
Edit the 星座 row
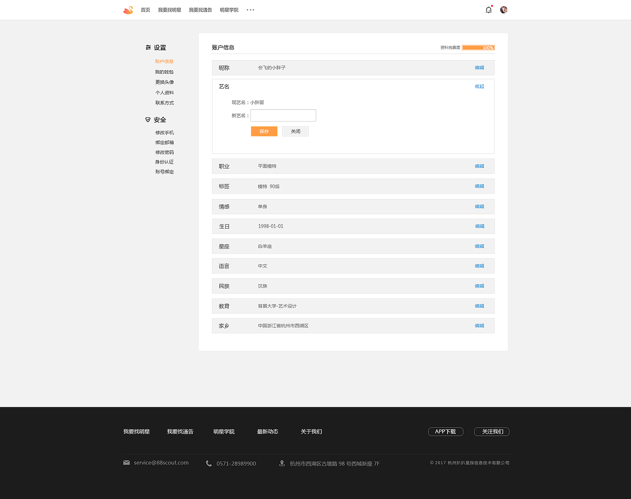pos(479,246)
